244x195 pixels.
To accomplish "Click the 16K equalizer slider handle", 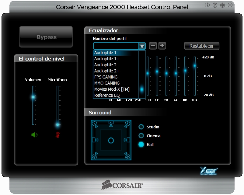I will pos(194,65).
